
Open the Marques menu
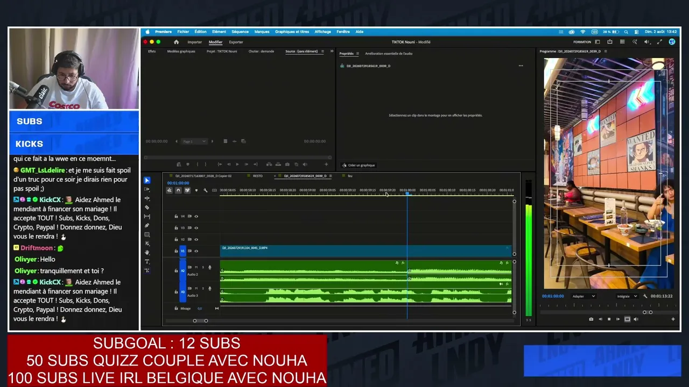pyautogui.click(x=262, y=32)
